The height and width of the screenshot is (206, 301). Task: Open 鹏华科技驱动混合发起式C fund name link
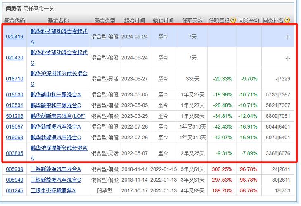coord(59,58)
